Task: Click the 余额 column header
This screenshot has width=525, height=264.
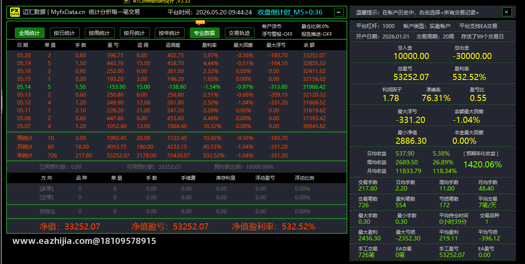Action: pyautogui.click(x=308, y=45)
